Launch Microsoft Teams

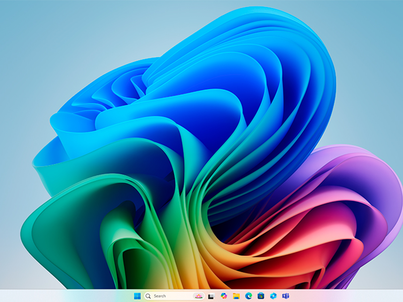pyautogui.click(x=286, y=296)
